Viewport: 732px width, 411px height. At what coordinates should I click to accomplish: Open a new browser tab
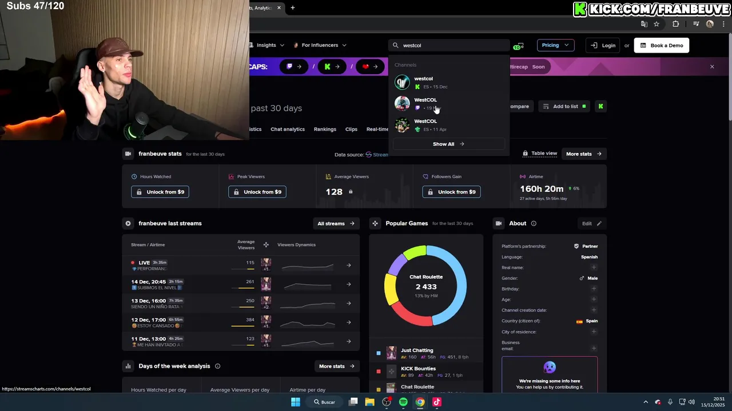tap(293, 8)
